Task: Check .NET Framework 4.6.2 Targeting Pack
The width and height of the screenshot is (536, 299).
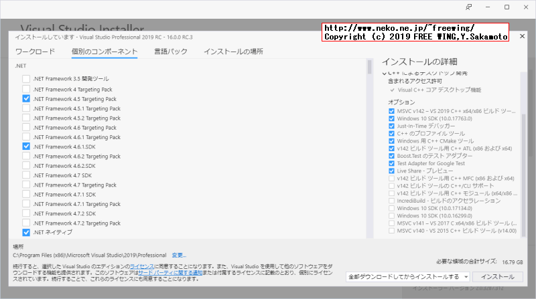Action: 26,156
